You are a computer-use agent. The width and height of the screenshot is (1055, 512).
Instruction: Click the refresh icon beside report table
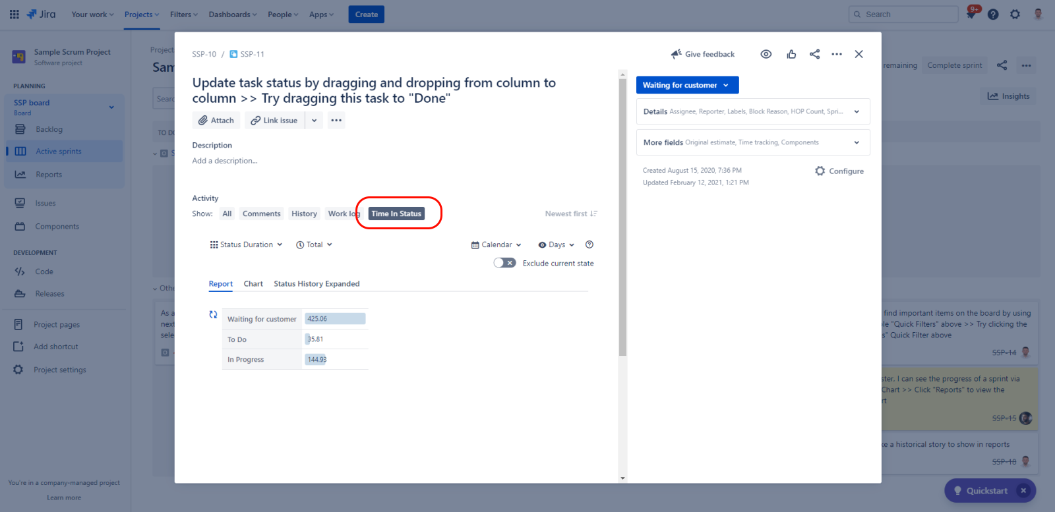pyautogui.click(x=213, y=315)
